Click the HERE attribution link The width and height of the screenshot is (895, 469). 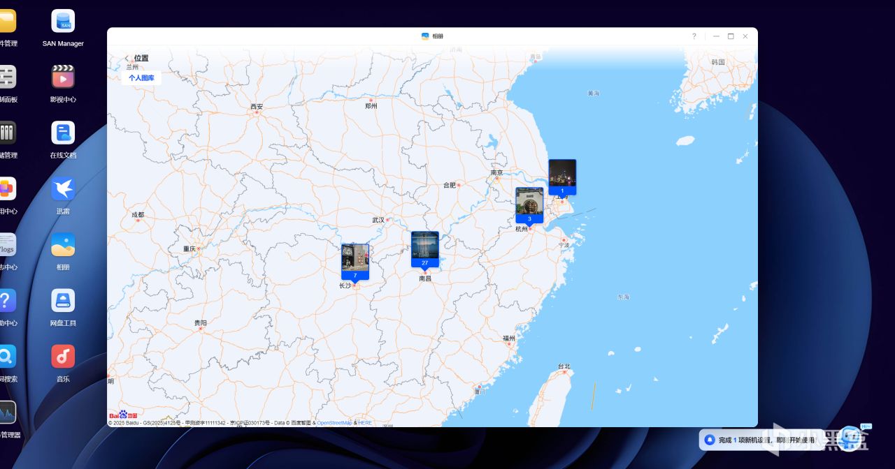tap(366, 423)
